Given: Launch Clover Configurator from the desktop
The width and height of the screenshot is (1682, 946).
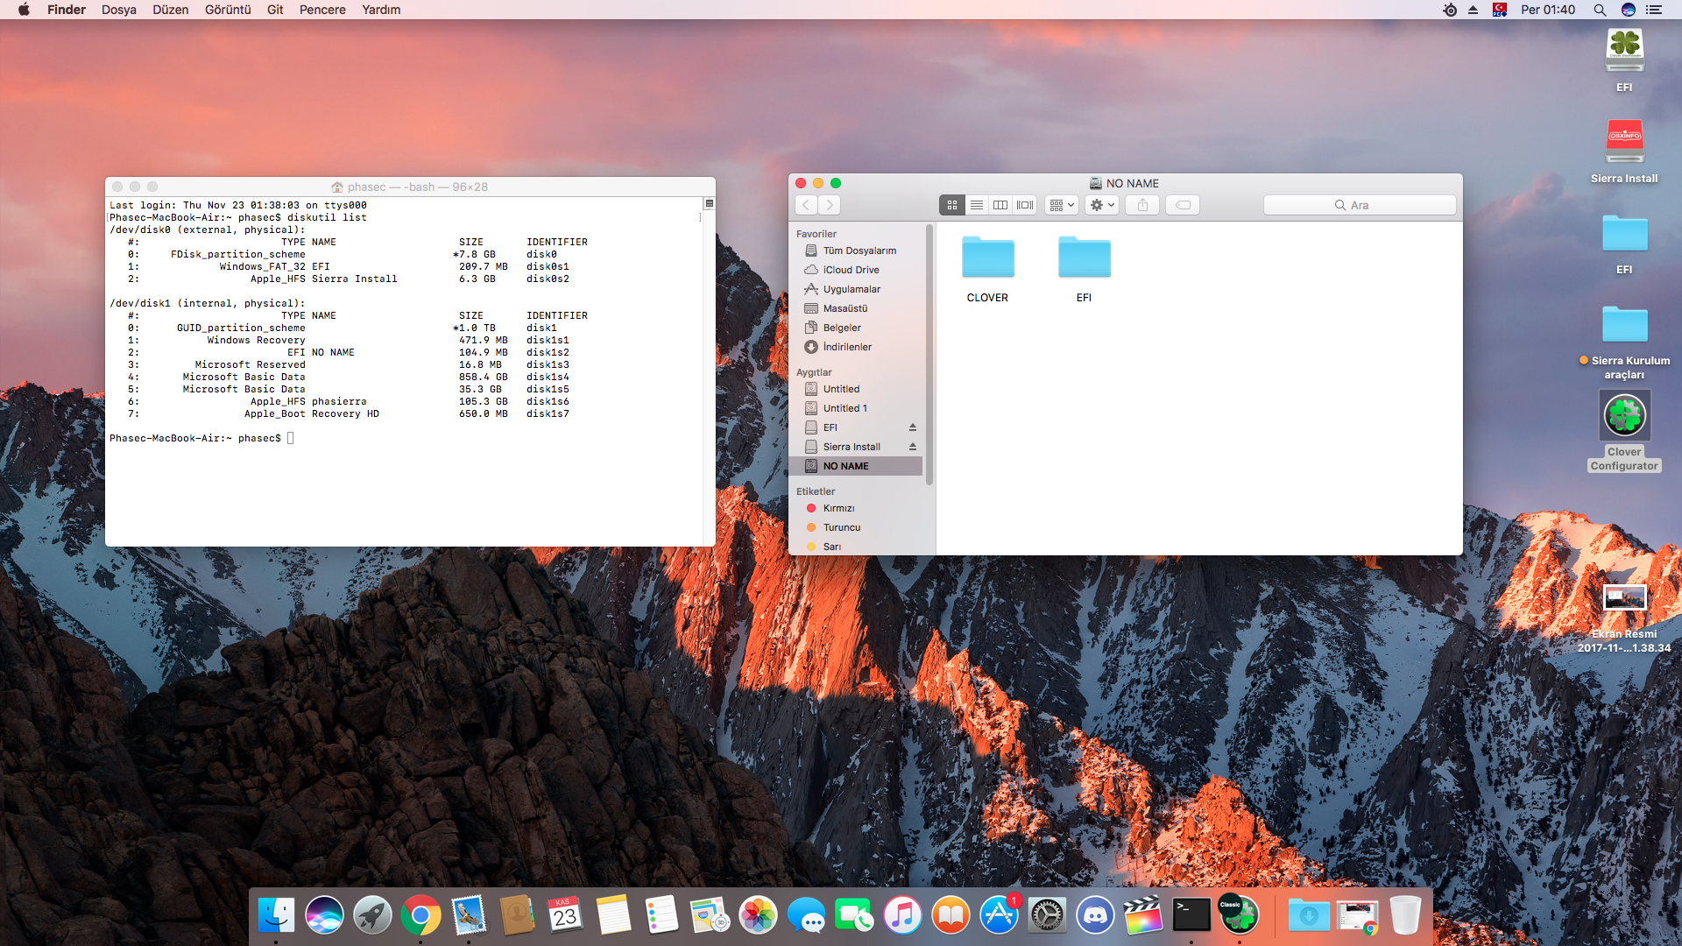Looking at the screenshot, I should 1625,413.
